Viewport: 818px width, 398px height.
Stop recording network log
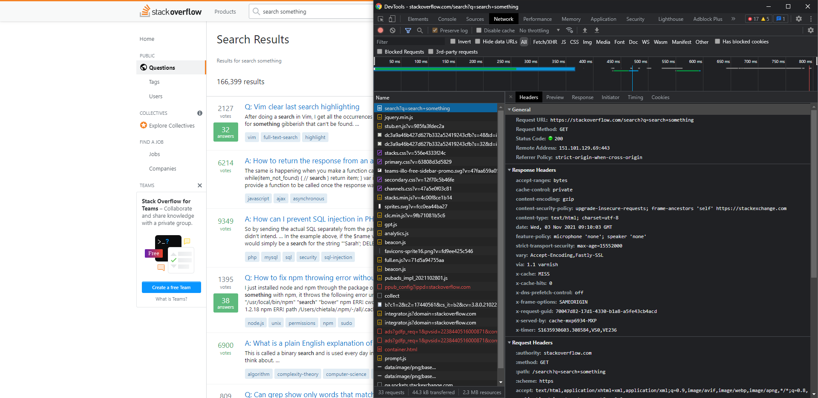(380, 30)
